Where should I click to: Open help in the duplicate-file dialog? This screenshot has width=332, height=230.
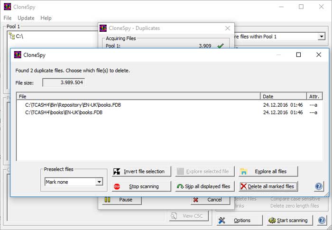tap(319, 186)
